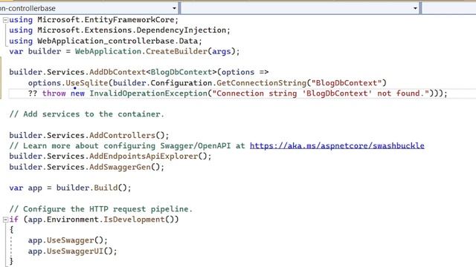Click 'AddDbContext' in the builder.Services line
Screen dimensions: 476x267
click(118, 73)
